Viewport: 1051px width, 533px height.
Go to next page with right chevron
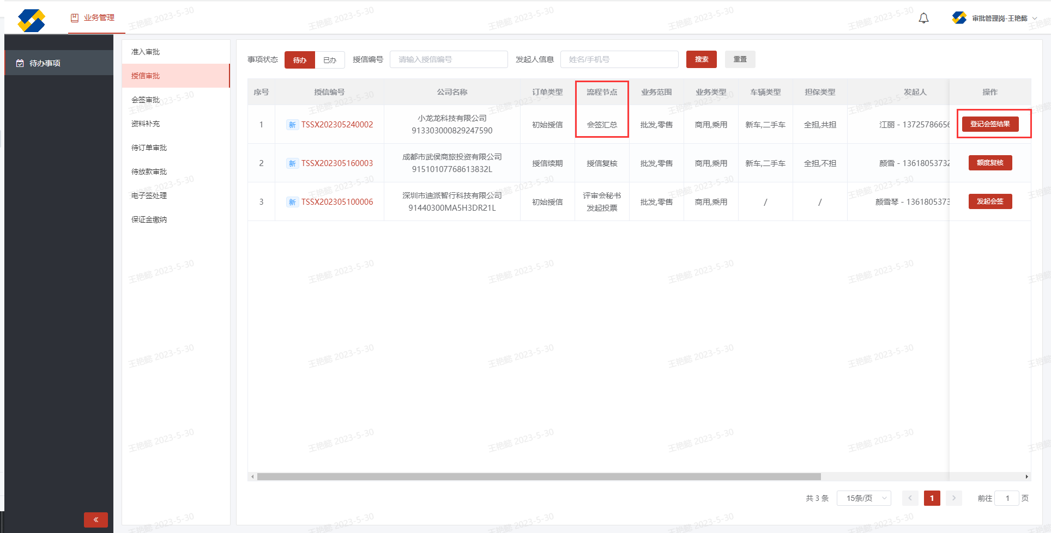point(953,498)
